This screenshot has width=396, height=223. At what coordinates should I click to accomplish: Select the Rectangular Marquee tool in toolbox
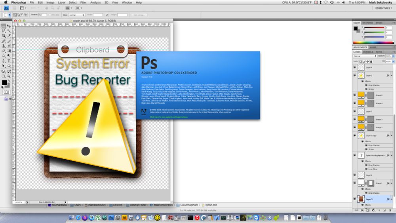point(4,26)
